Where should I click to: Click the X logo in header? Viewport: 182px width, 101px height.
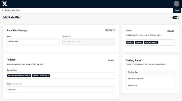(x=5, y=4)
